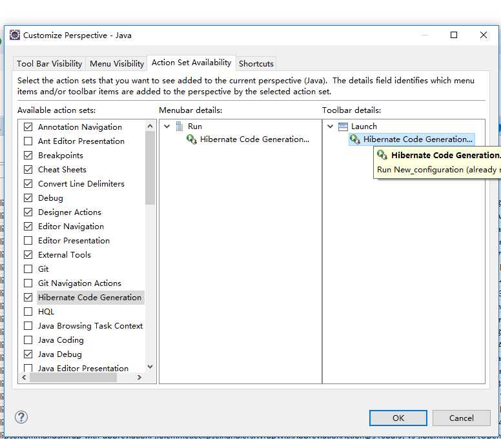
Task: Disable the Designer Actions checkbox
Action: tap(28, 212)
